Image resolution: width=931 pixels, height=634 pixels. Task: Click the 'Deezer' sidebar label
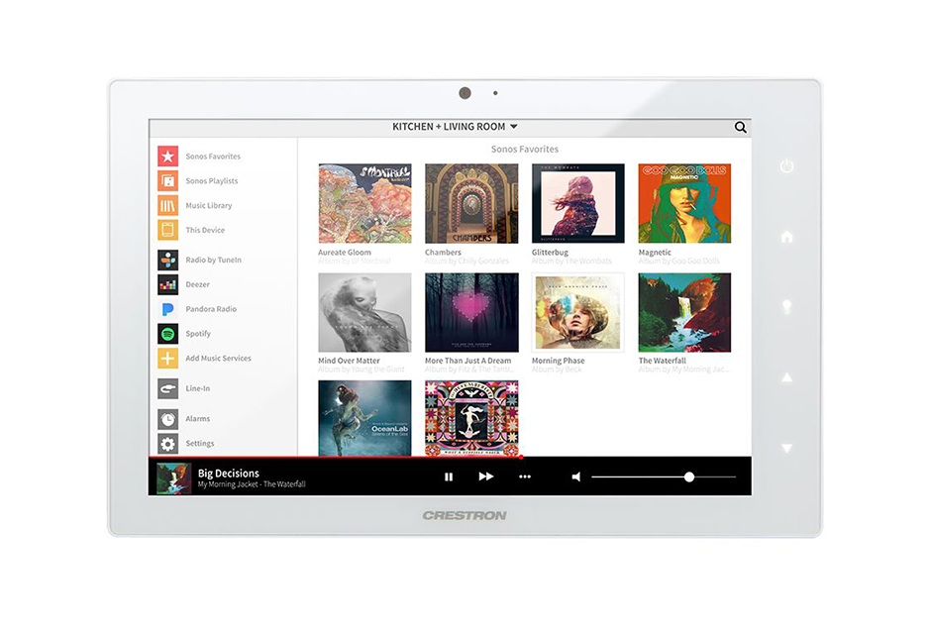click(x=197, y=284)
